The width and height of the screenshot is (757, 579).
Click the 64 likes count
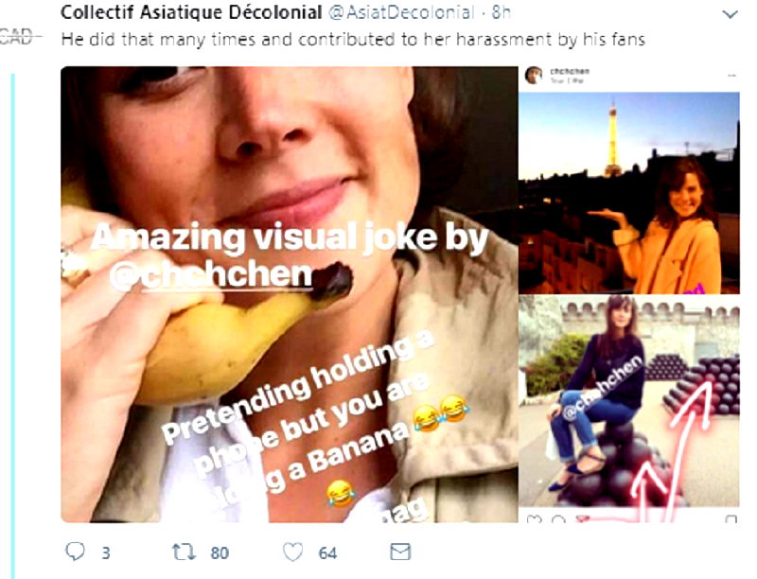coord(327,553)
